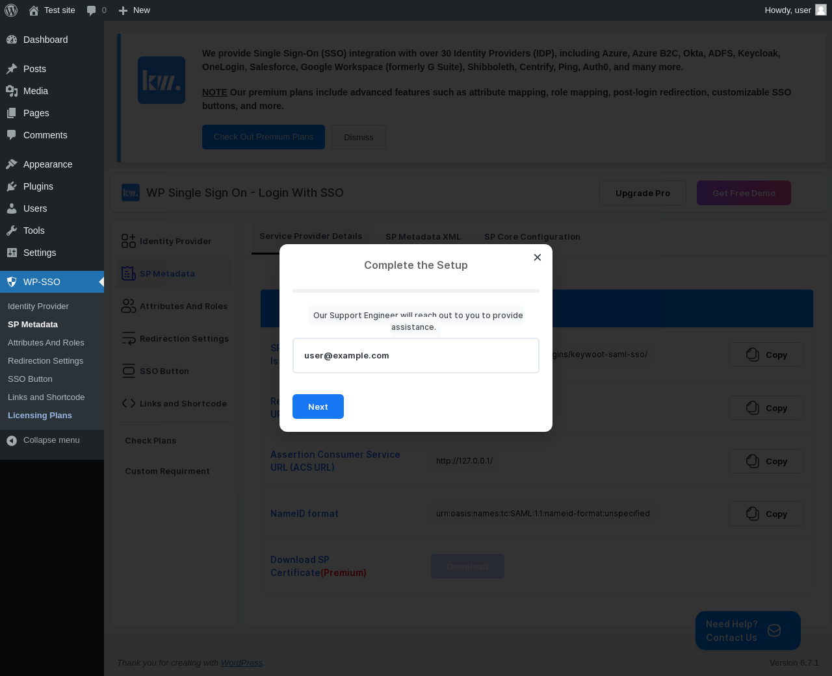Open comments bubble icon in admin bar
This screenshot has height=676, width=832.
click(92, 10)
